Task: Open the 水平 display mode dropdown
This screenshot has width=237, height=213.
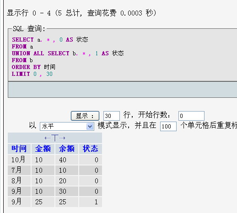Action: pyautogui.click(x=67, y=126)
